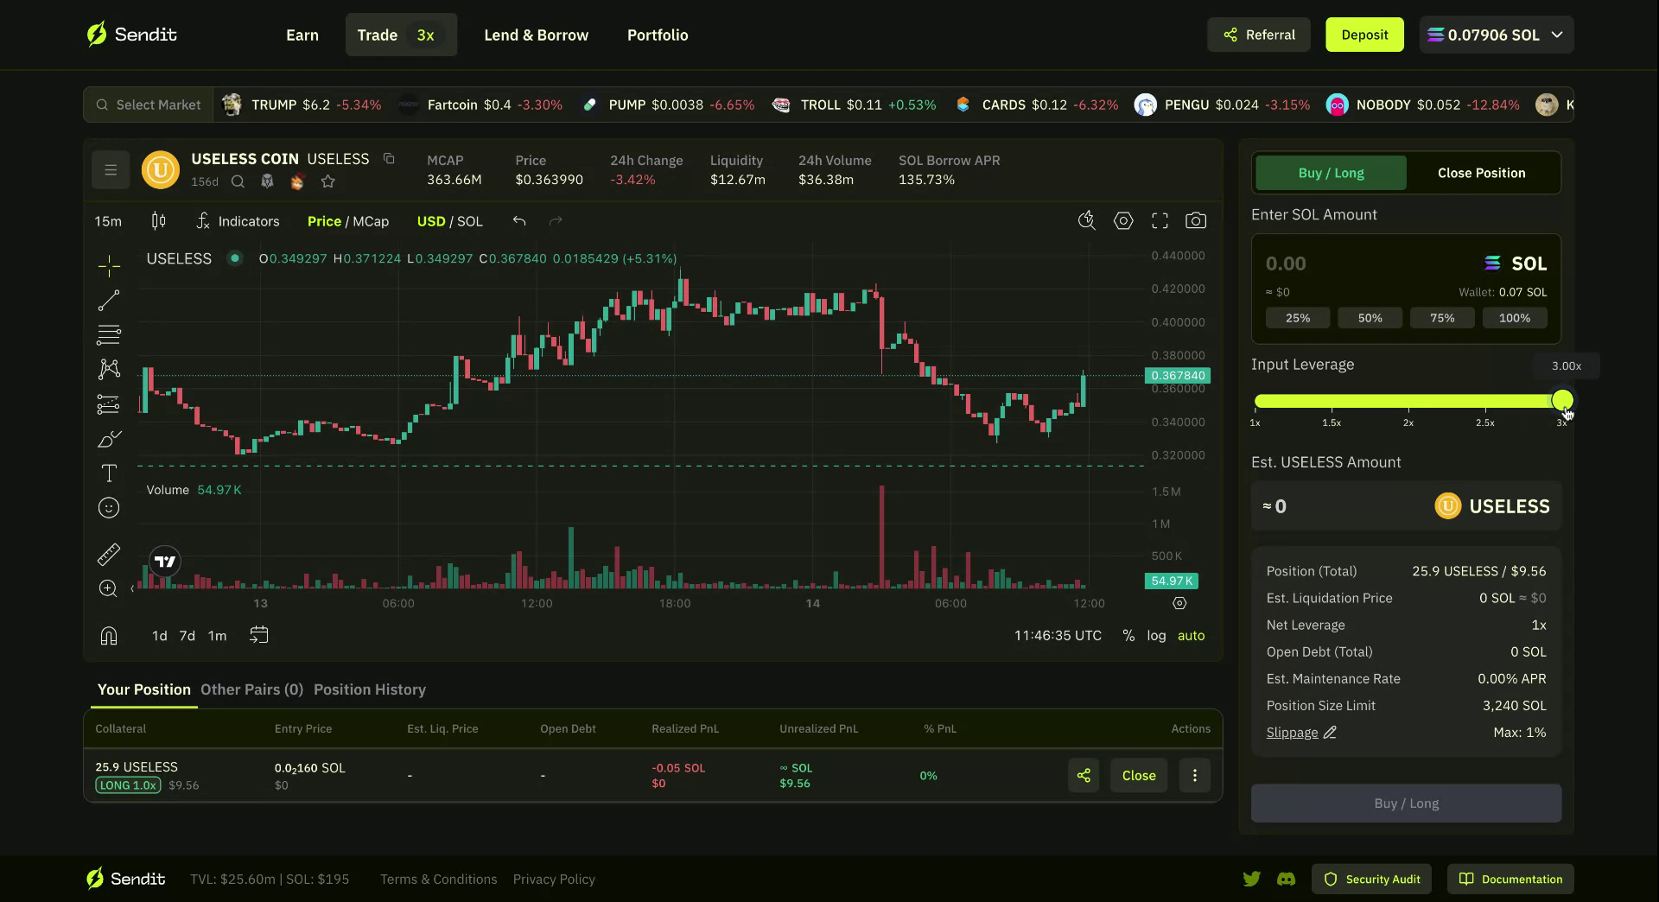The width and height of the screenshot is (1659, 902).
Task: Open the position three-dot actions menu
Action: point(1195,776)
